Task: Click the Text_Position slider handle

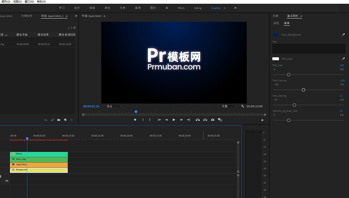Action: coord(304,90)
